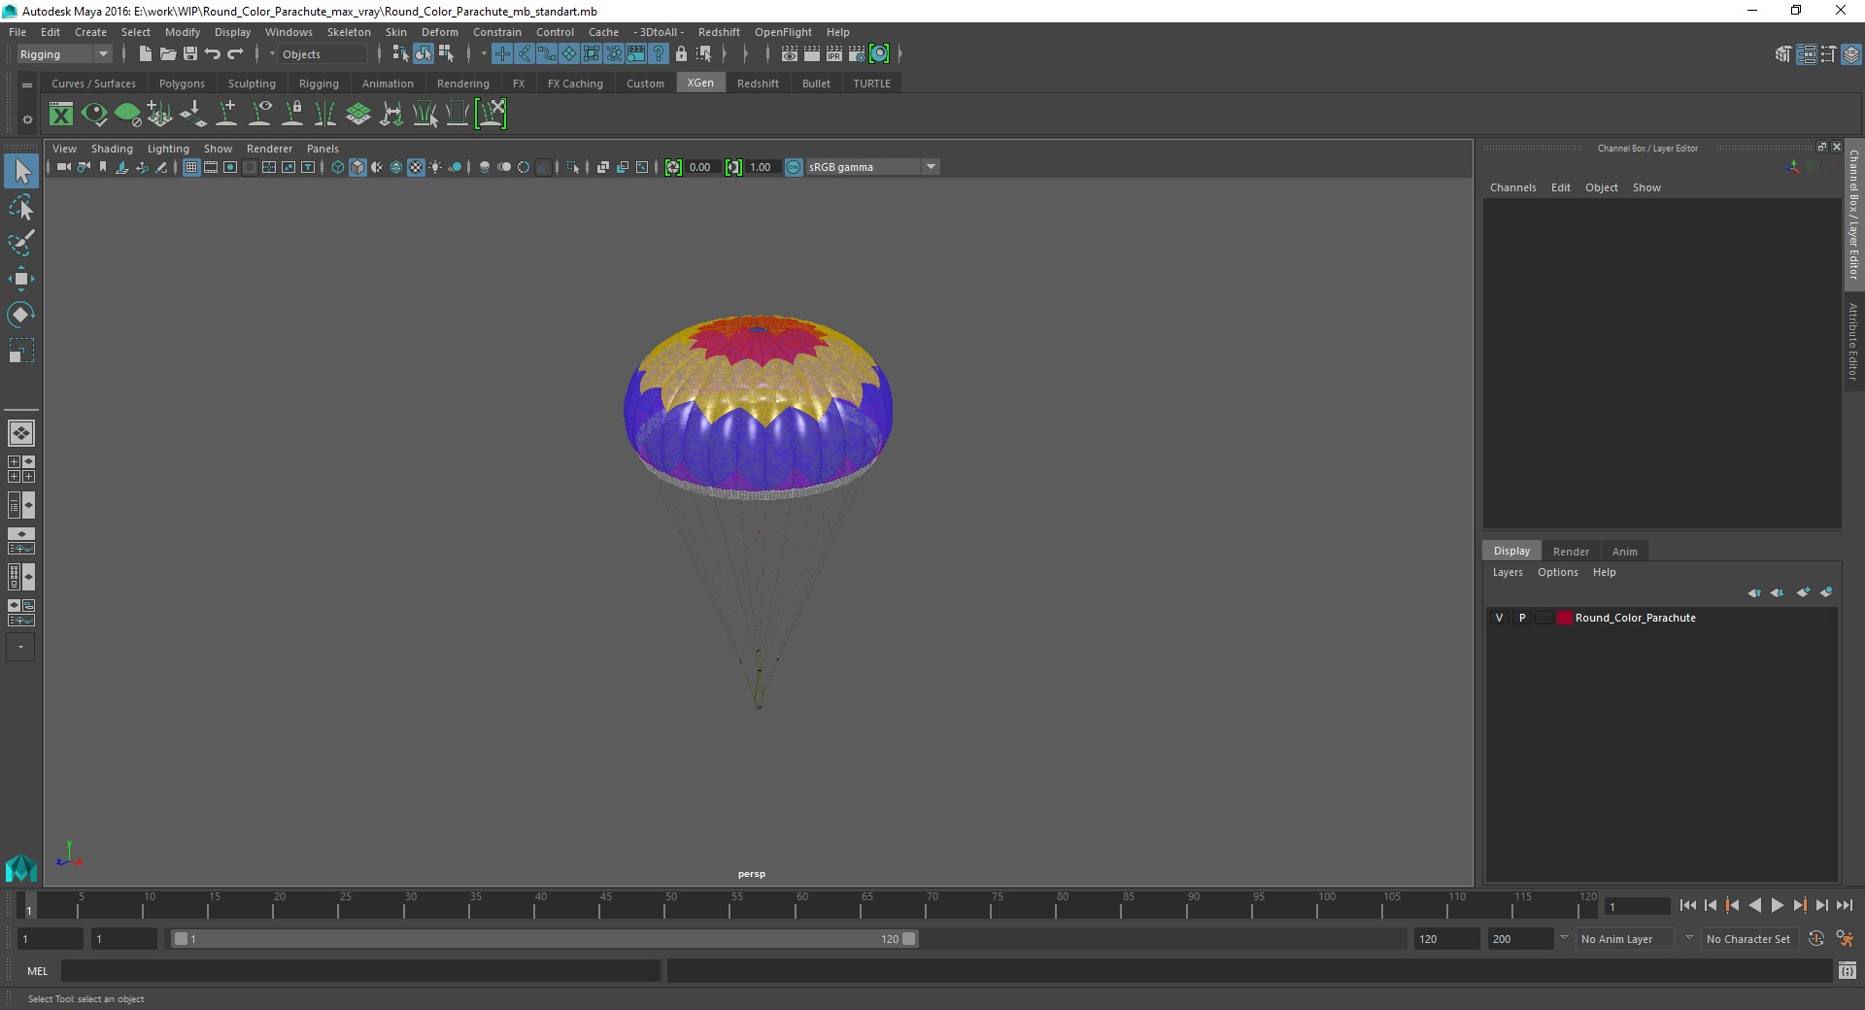Switch to the Polygons shelf tab
Screen dimensions: 1865x1010
click(182, 84)
